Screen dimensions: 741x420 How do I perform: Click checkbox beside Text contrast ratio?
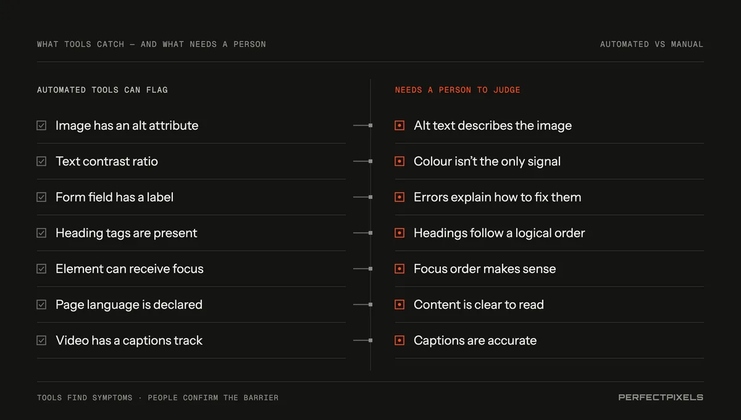pos(41,161)
